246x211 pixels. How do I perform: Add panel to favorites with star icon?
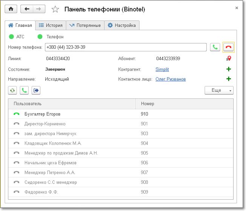pos(55,9)
